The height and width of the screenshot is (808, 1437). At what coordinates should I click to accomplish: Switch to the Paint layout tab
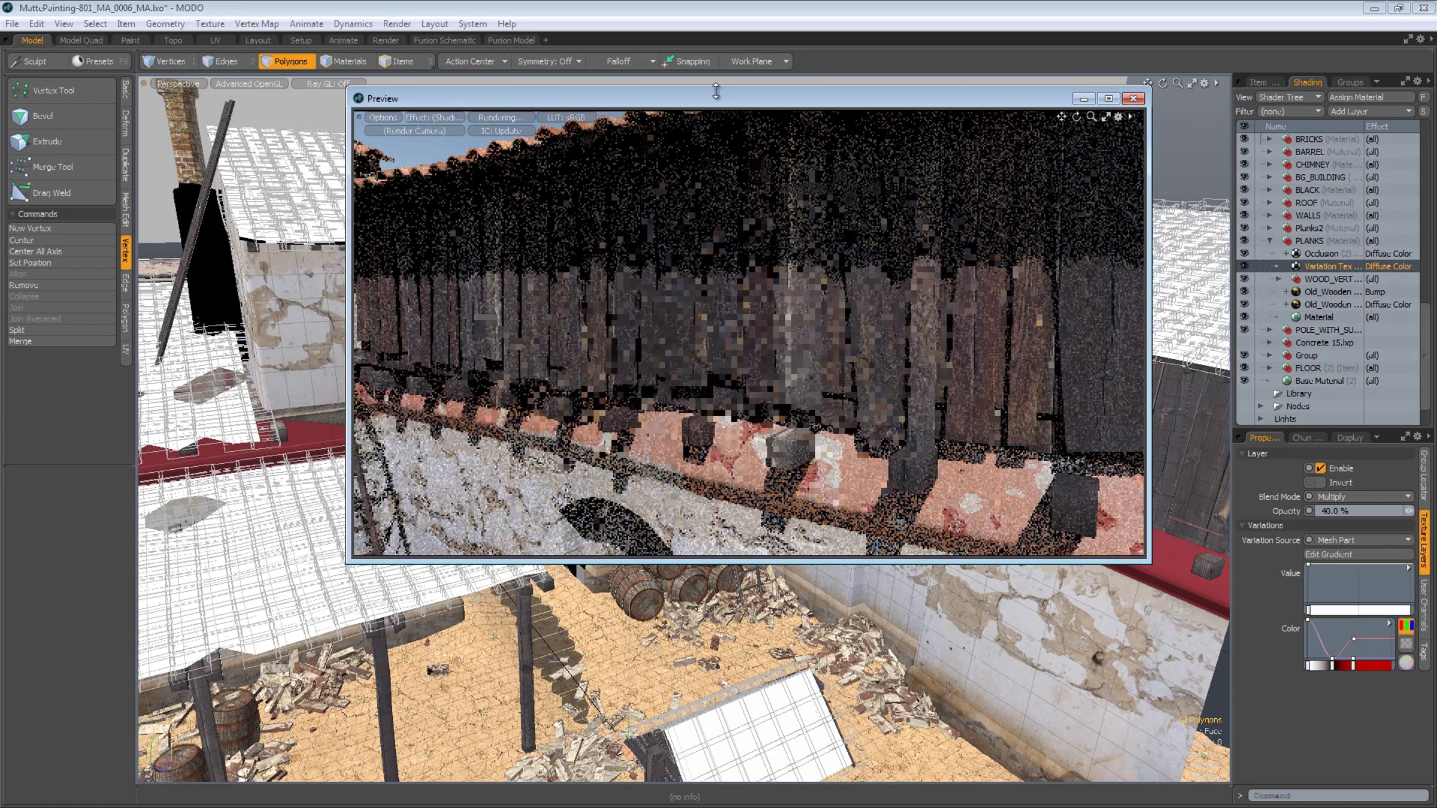pos(130,40)
